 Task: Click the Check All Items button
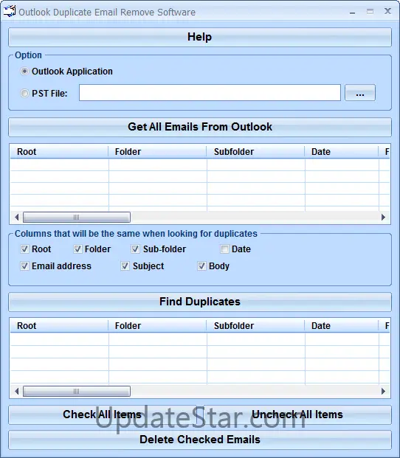pyautogui.click(x=103, y=414)
